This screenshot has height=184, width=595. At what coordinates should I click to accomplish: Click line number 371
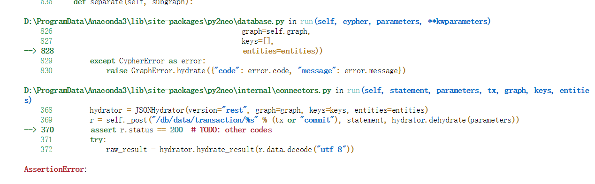pos(46,140)
